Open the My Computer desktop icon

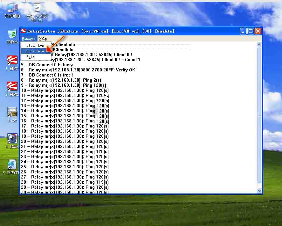point(12,11)
